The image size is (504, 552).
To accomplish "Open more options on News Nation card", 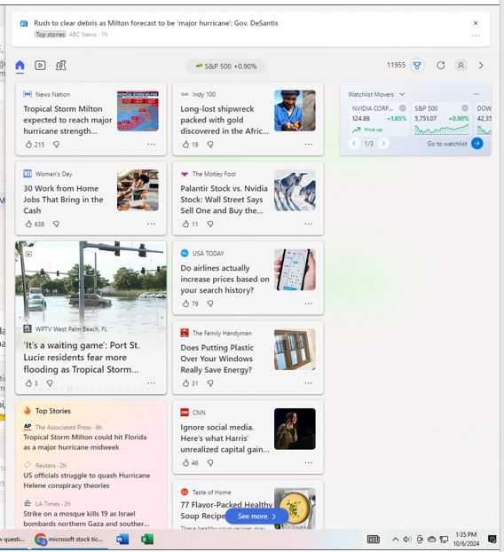I will (152, 145).
